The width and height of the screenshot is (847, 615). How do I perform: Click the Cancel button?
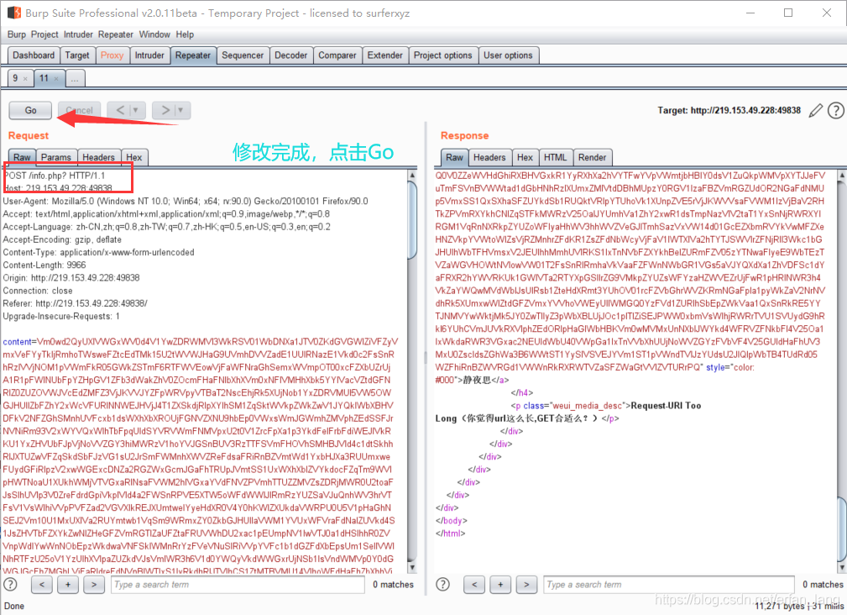coord(79,110)
